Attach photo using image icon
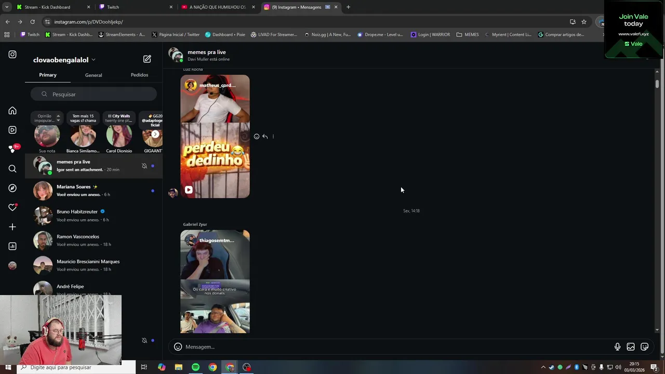Image resolution: width=665 pixels, height=374 pixels. [x=631, y=346]
